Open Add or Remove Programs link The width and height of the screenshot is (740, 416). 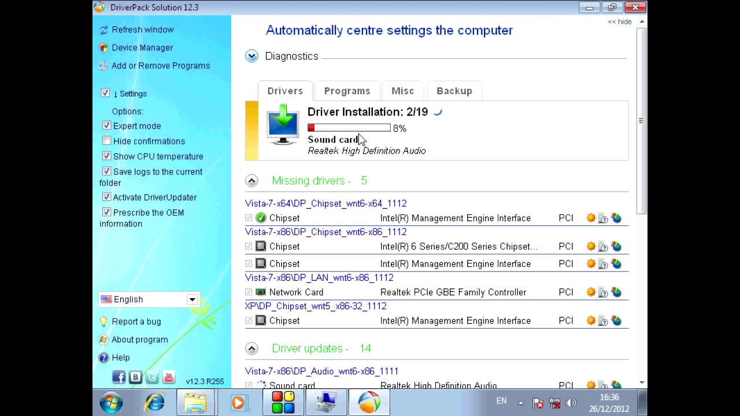[x=161, y=65]
